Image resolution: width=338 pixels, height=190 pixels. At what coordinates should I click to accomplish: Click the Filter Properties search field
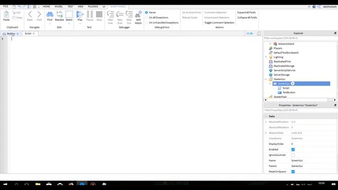click(x=300, y=110)
